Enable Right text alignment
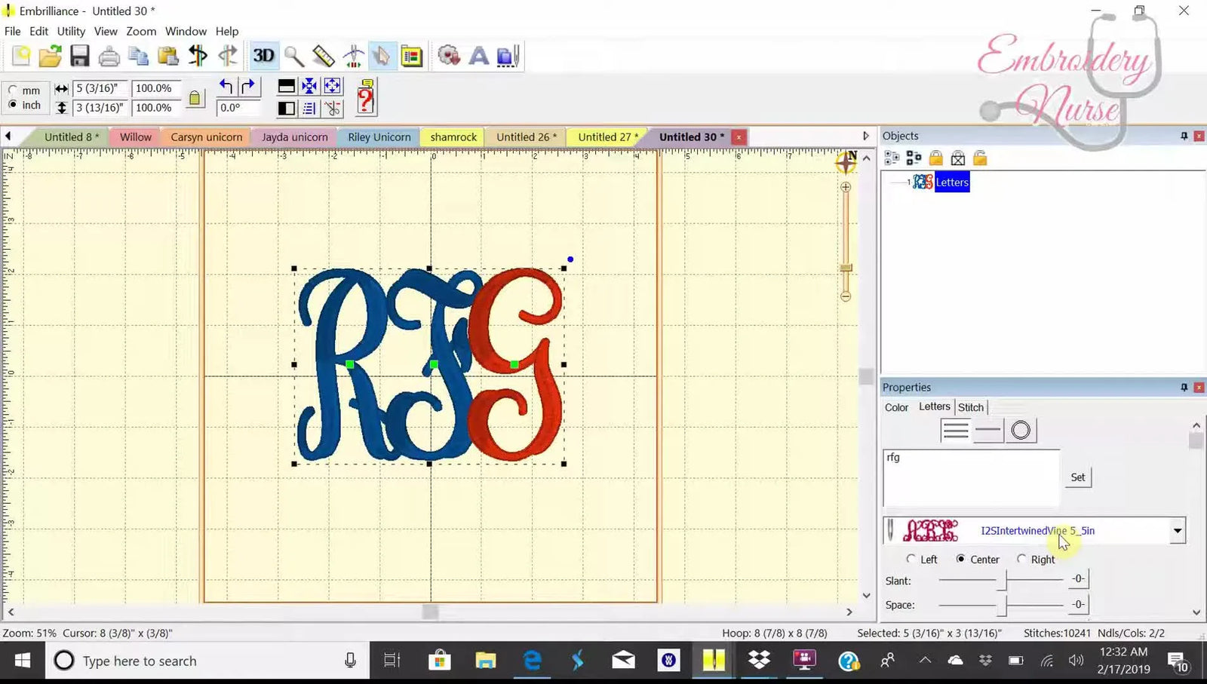 (1021, 559)
